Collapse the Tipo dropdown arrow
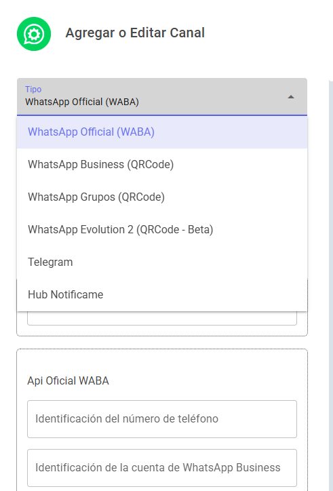Image resolution: width=333 pixels, height=491 pixels. tap(291, 97)
